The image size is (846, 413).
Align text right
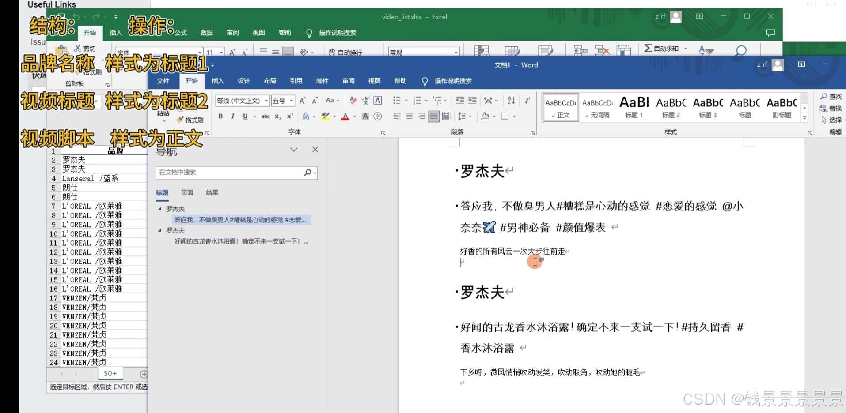pyautogui.click(x=421, y=116)
